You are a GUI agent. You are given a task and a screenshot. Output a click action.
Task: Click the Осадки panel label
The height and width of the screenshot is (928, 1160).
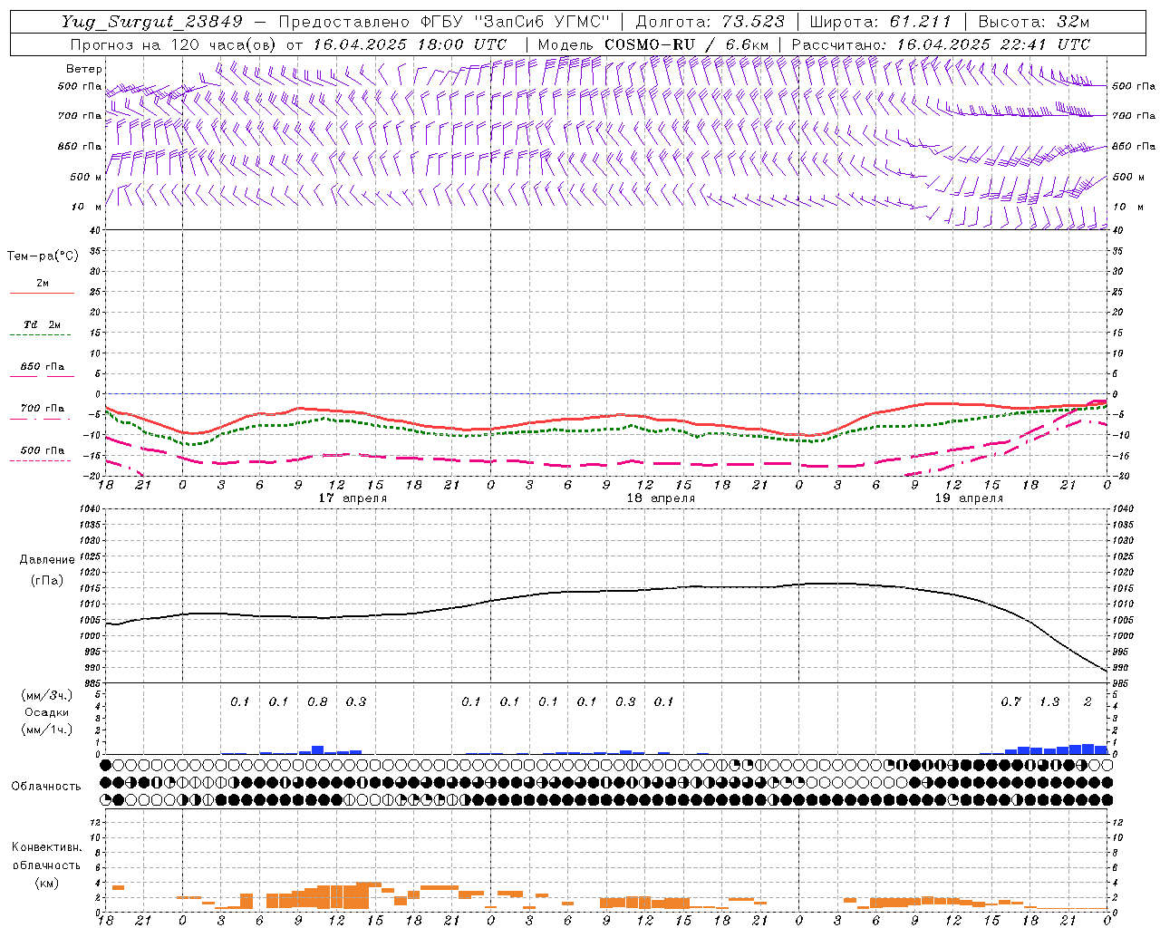(47, 712)
